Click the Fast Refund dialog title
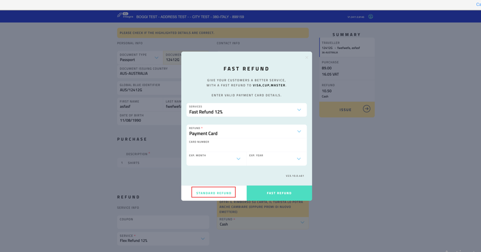The width and height of the screenshot is (481, 252). tap(246, 69)
